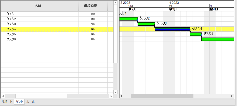
Task: Click the Gantt chart horizontal scrollbar thumb
Action: 162,96
